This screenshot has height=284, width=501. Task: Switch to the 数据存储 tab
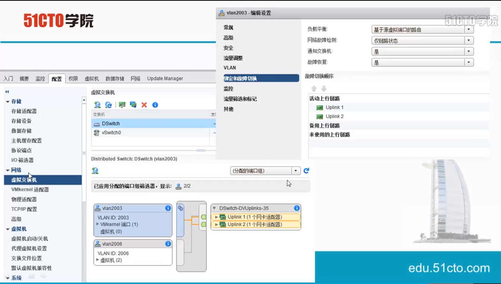coord(115,79)
